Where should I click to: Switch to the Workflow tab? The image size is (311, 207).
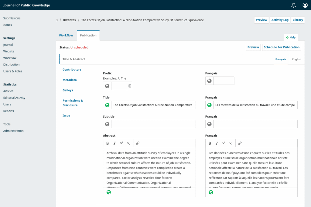[x=66, y=35]
